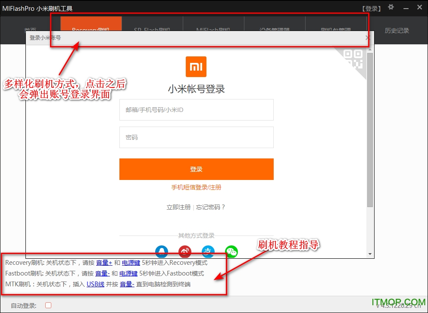Click the 密码 input field
The width and height of the screenshot is (428, 313).
click(196, 137)
